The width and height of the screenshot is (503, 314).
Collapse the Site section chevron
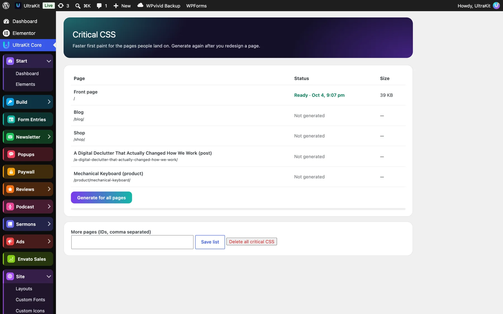(49, 277)
